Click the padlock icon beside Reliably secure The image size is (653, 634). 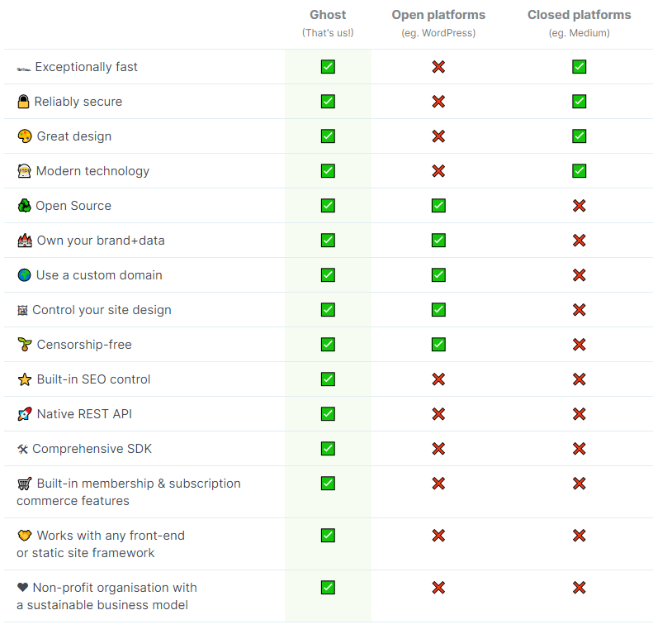click(24, 102)
